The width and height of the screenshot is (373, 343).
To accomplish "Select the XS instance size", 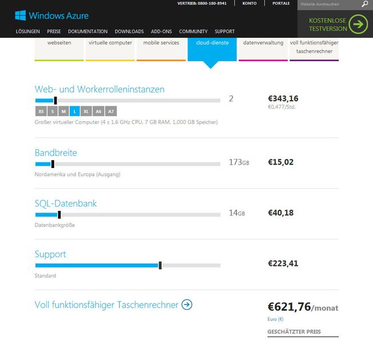I will (41, 111).
